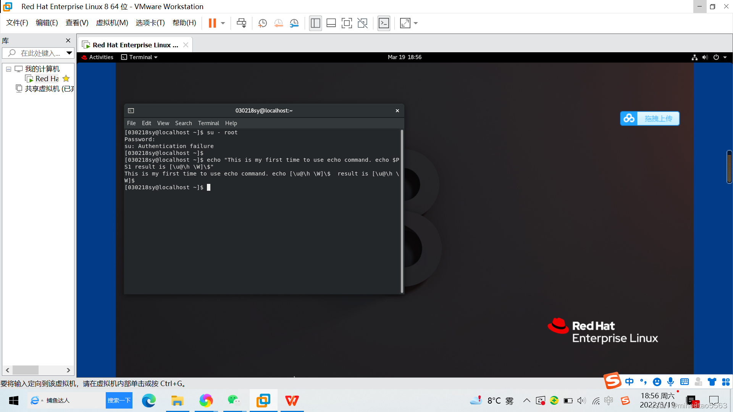This screenshot has width=733, height=412.
Task: Open the Snapshot Manager
Action: [x=294, y=23]
